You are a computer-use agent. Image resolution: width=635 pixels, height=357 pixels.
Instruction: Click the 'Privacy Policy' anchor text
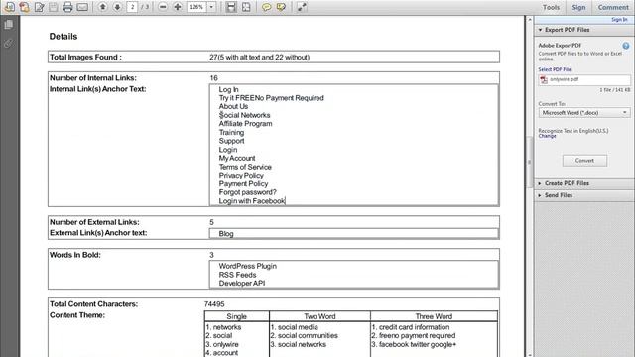(241, 176)
